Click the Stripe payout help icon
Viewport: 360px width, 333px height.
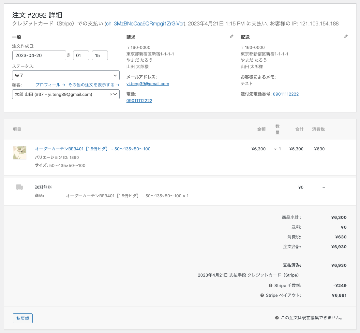click(x=262, y=295)
